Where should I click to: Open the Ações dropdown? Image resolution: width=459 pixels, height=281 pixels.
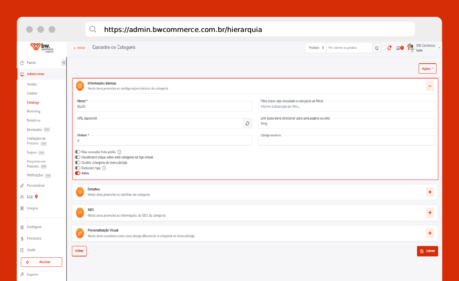pyautogui.click(x=427, y=68)
